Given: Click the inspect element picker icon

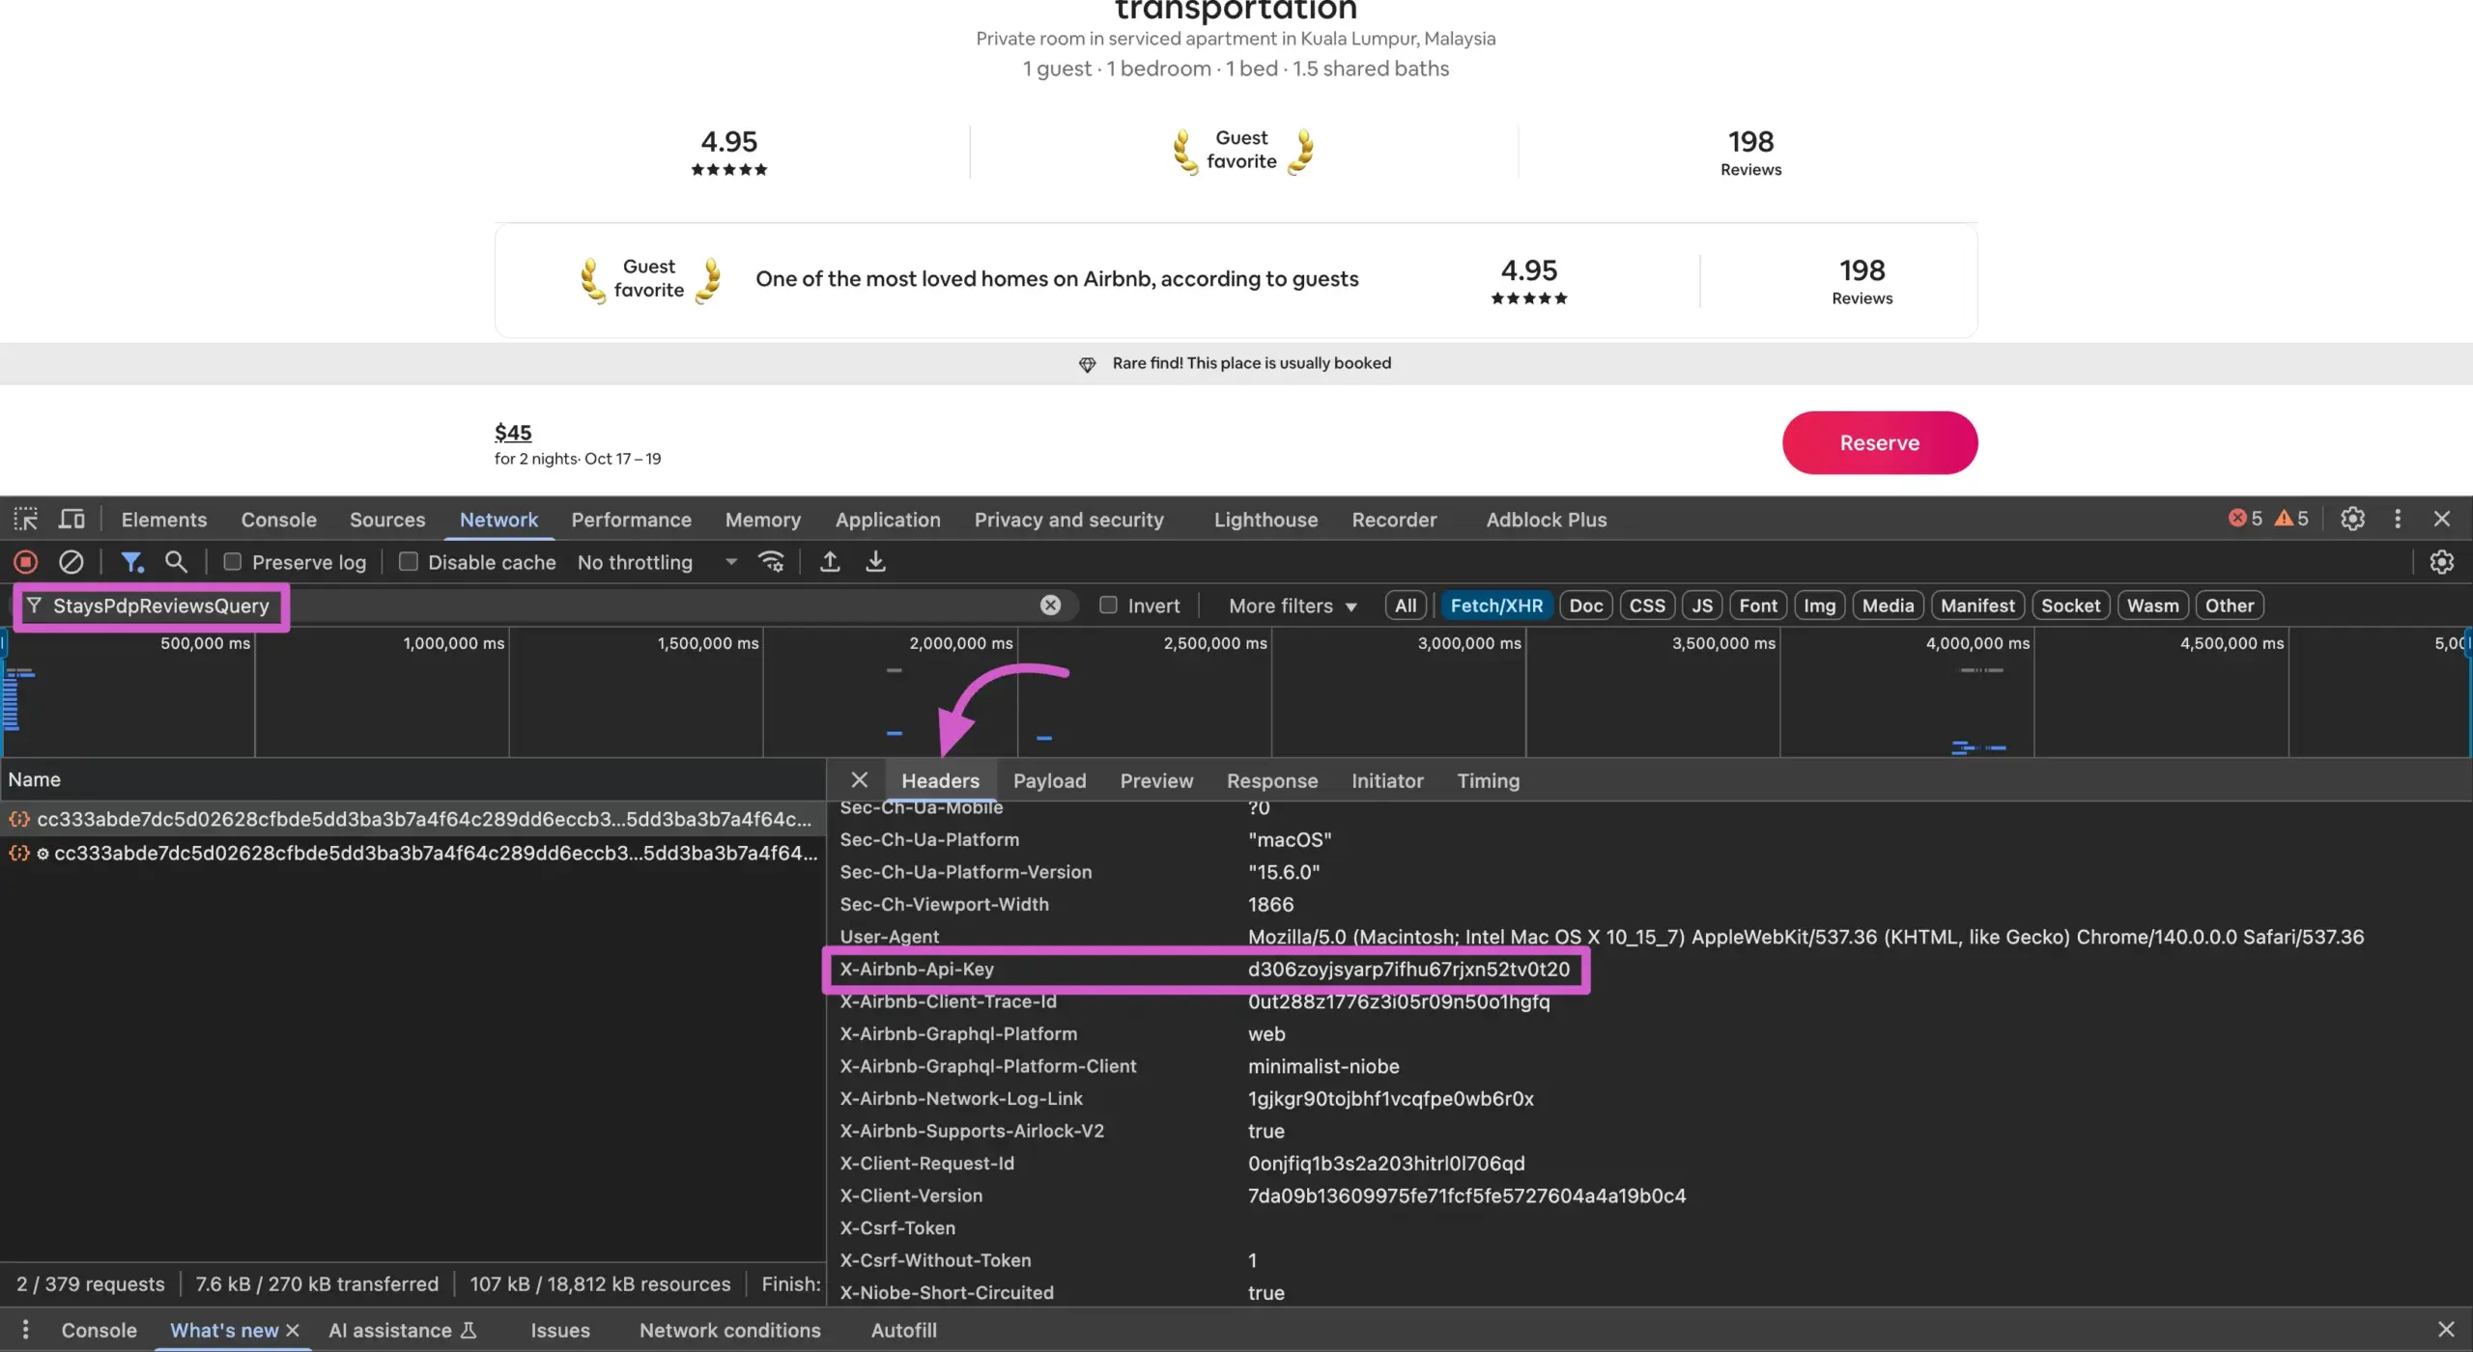Looking at the screenshot, I should (x=26, y=520).
